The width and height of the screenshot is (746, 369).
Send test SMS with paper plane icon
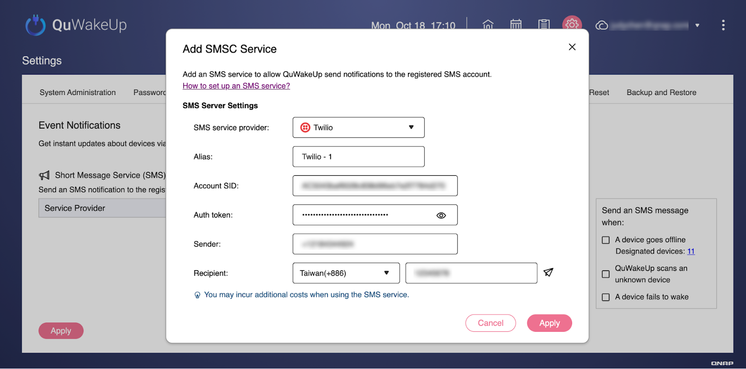(548, 273)
